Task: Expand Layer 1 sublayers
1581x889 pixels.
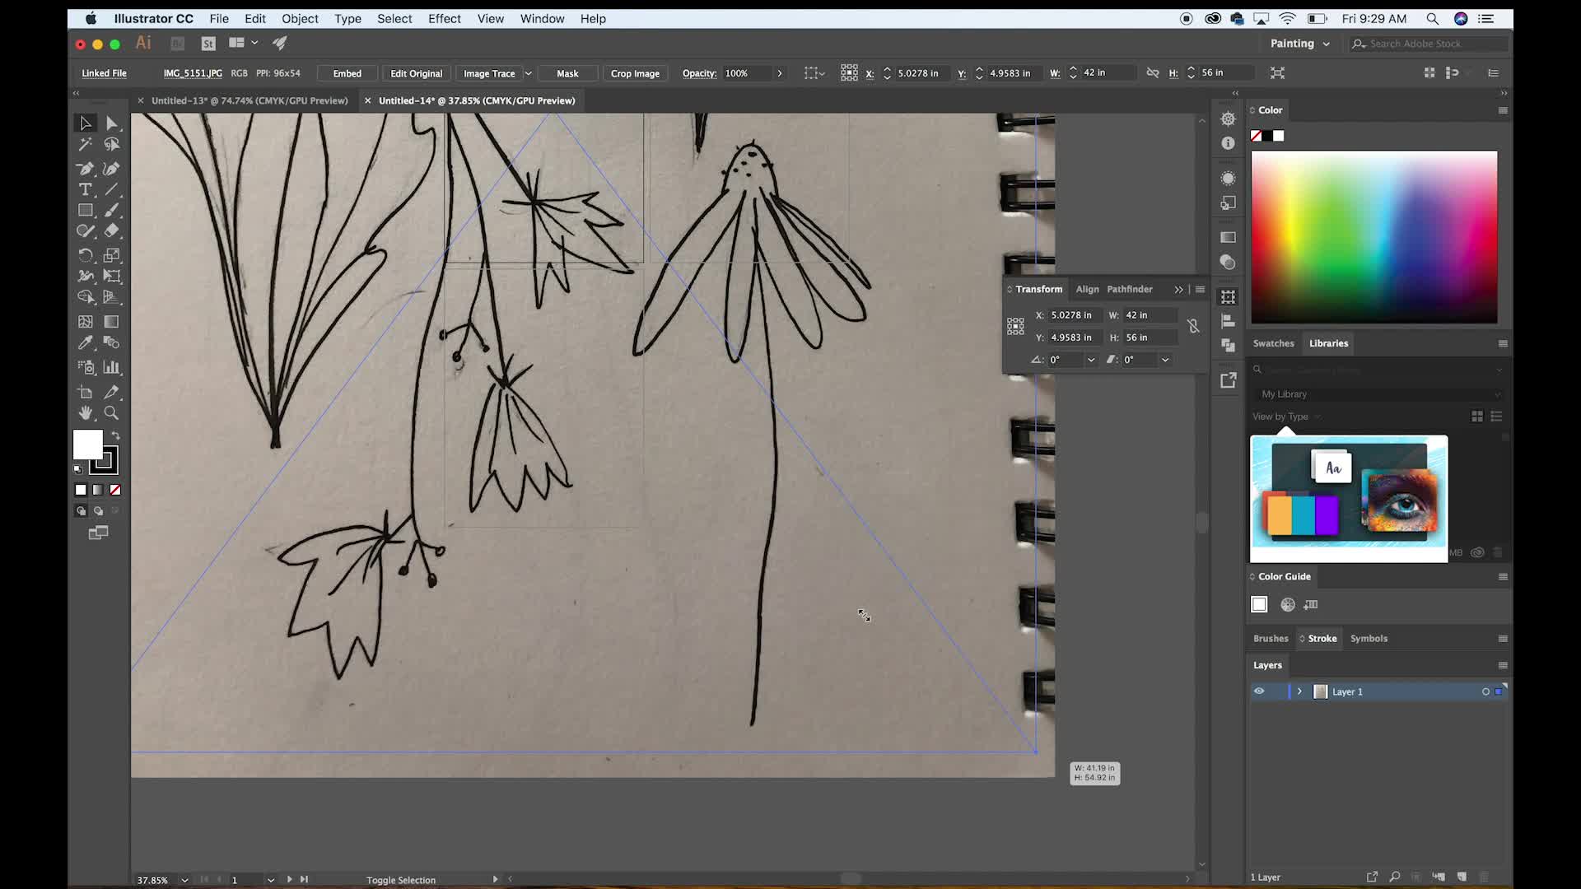Action: pos(1299,691)
